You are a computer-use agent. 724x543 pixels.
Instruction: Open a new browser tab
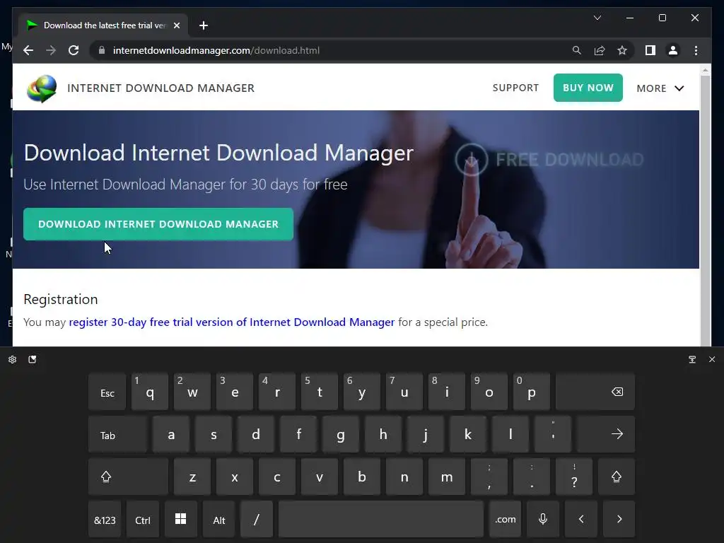pos(203,25)
